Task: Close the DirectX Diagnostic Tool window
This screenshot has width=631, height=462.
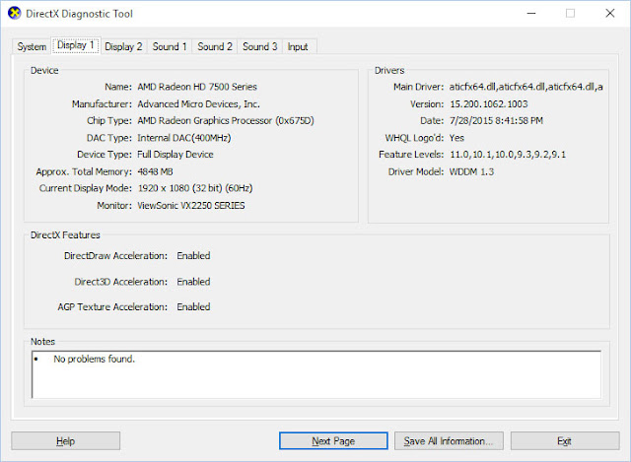Action: tap(610, 13)
